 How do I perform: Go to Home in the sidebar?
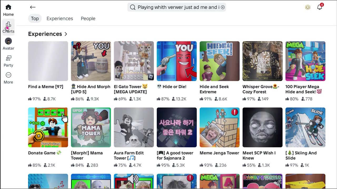coord(8,10)
